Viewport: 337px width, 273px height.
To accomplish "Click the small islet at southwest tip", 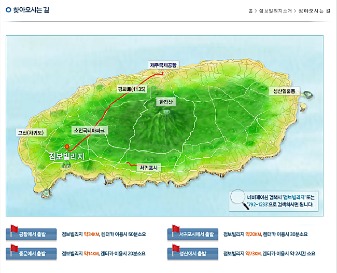I will 47,193.
